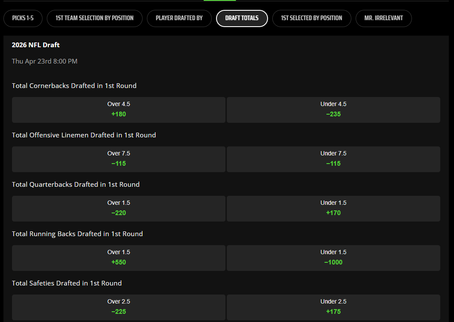Viewport: 454px width, 322px height.
Task: Open the Player Drafted By tab
Action: (179, 18)
